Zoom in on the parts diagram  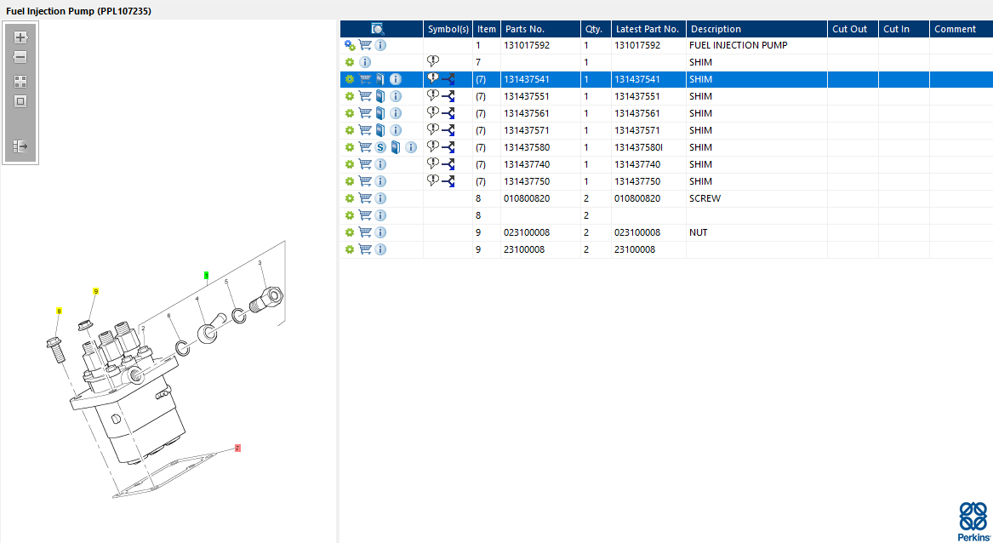[20, 37]
